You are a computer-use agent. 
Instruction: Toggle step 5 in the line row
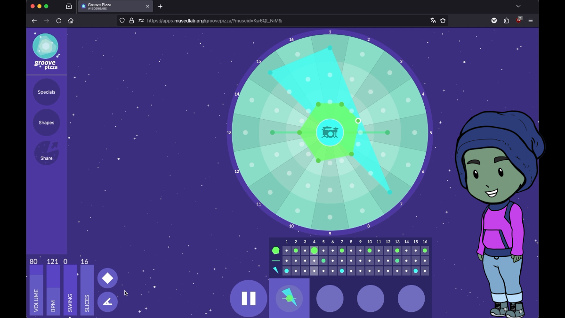323,261
